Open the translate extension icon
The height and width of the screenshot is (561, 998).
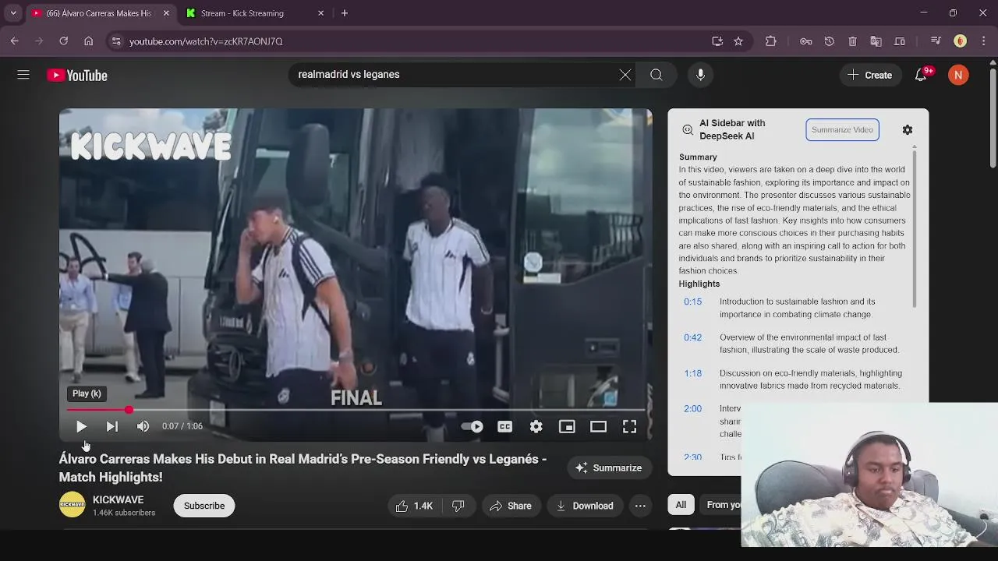[876, 41]
